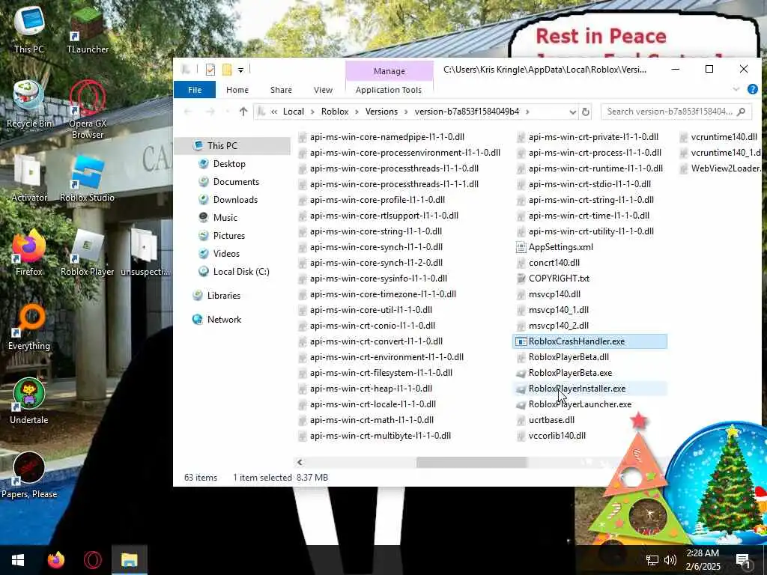Open Opera GX from the taskbar
This screenshot has height=575, width=767.
tap(93, 560)
